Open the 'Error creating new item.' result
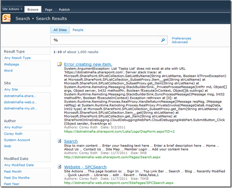Viewport: 232px width, 188px height. (88, 64)
